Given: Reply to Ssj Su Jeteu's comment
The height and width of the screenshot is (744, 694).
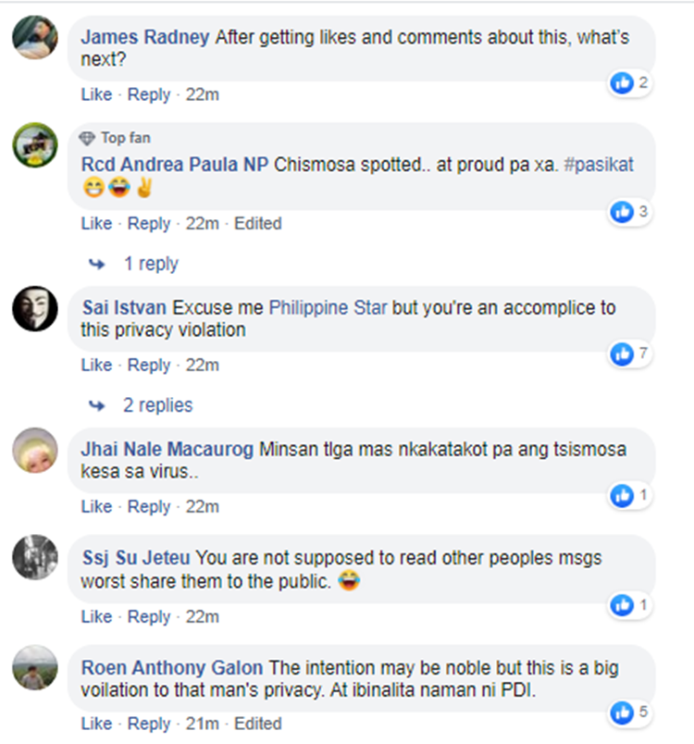Looking at the screenshot, I should (x=149, y=616).
